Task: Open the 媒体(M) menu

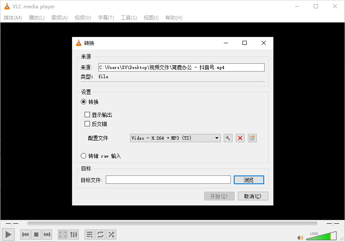Action: [13, 17]
